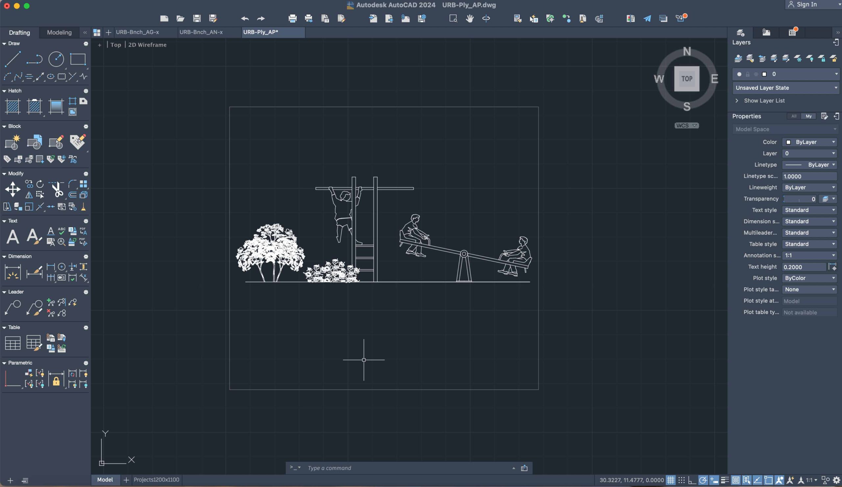The height and width of the screenshot is (487, 842).
Task: Click the Undo arrow in toolbar
Action: tap(245, 19)
